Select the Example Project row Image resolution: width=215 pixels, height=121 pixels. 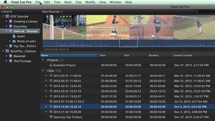(127, 65)
